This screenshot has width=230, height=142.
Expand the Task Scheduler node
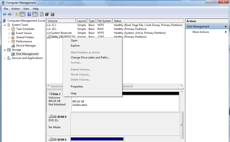pos(9,29)
